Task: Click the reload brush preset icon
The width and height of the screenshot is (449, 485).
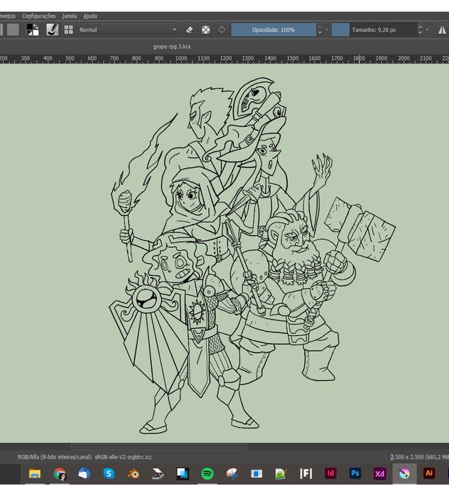Action: pyautogui.click(x=222, y=30)
